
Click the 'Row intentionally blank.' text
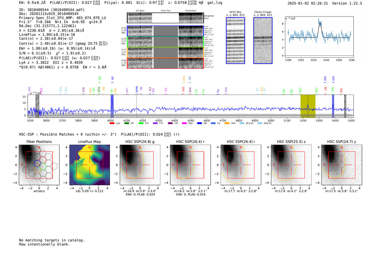44,244
